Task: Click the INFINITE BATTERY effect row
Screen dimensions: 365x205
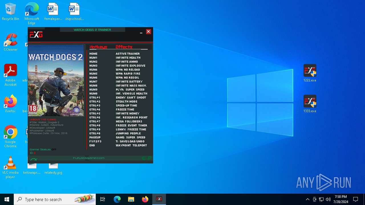Action: tap(129, 81)
